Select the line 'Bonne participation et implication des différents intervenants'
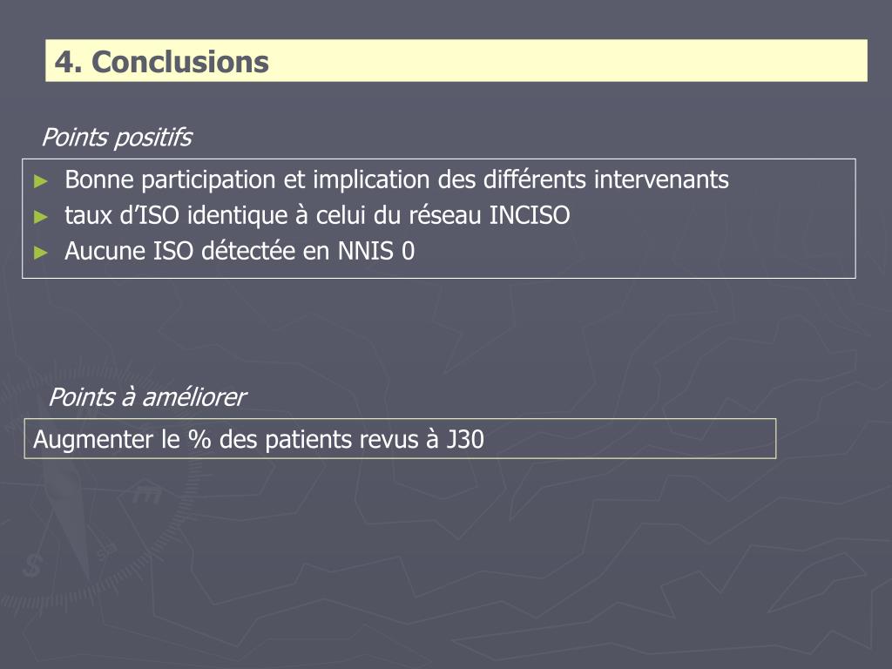 pyautogui.click(x=396, y=180)
